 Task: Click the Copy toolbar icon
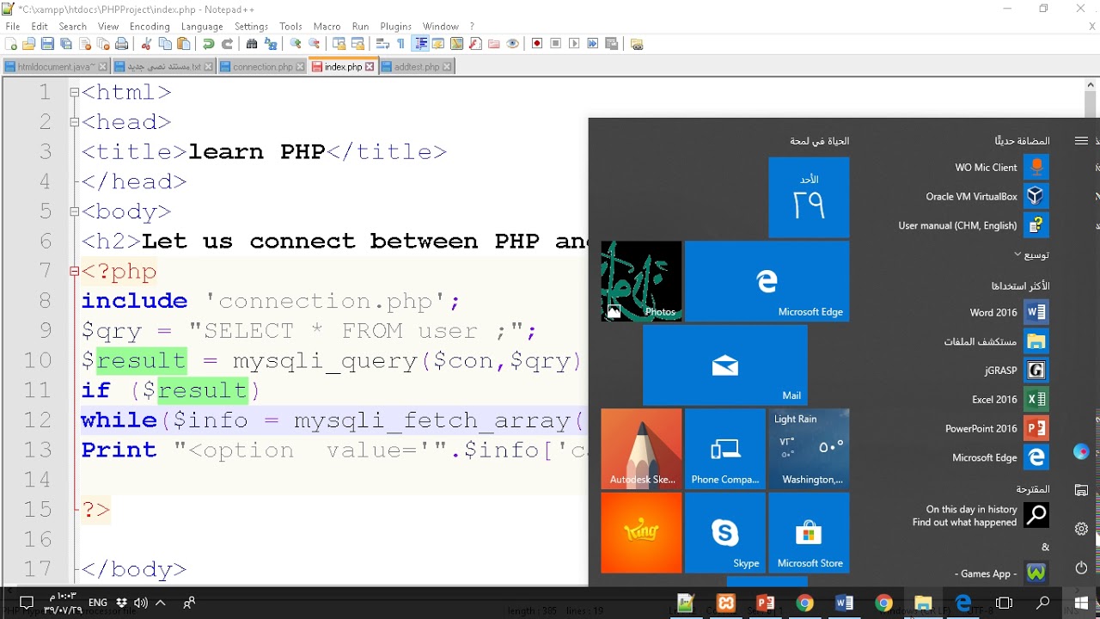click(x=165, y=44)
